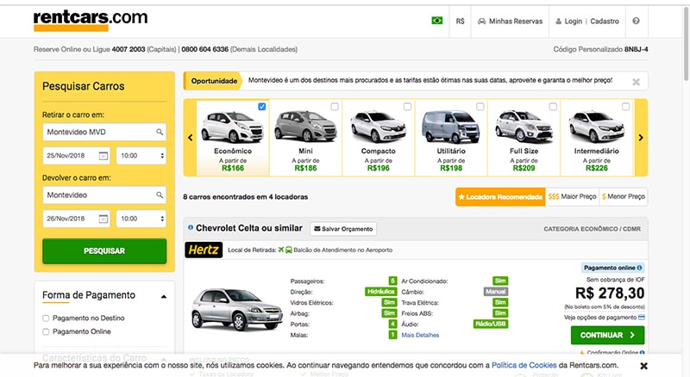Screen dimensions: 690x377
Task: Open the calendar icon for 26/Nov/2018
Action: (103, 219)
